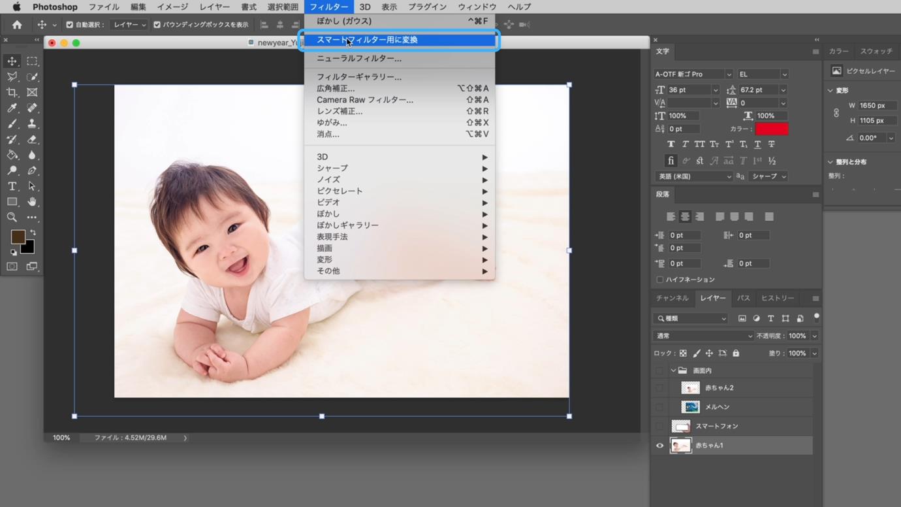Select the Pen tool

32,171
